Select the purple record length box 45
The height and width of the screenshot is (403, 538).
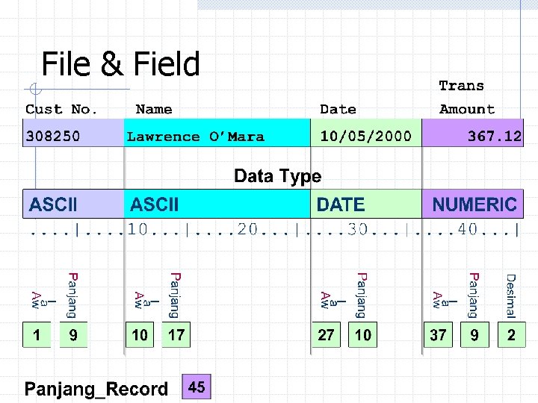(x=197, y=387)
